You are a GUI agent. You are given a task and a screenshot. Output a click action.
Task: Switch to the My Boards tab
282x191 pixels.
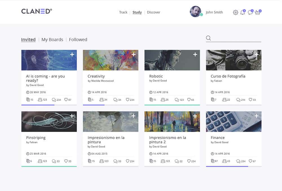coord(52,40)
